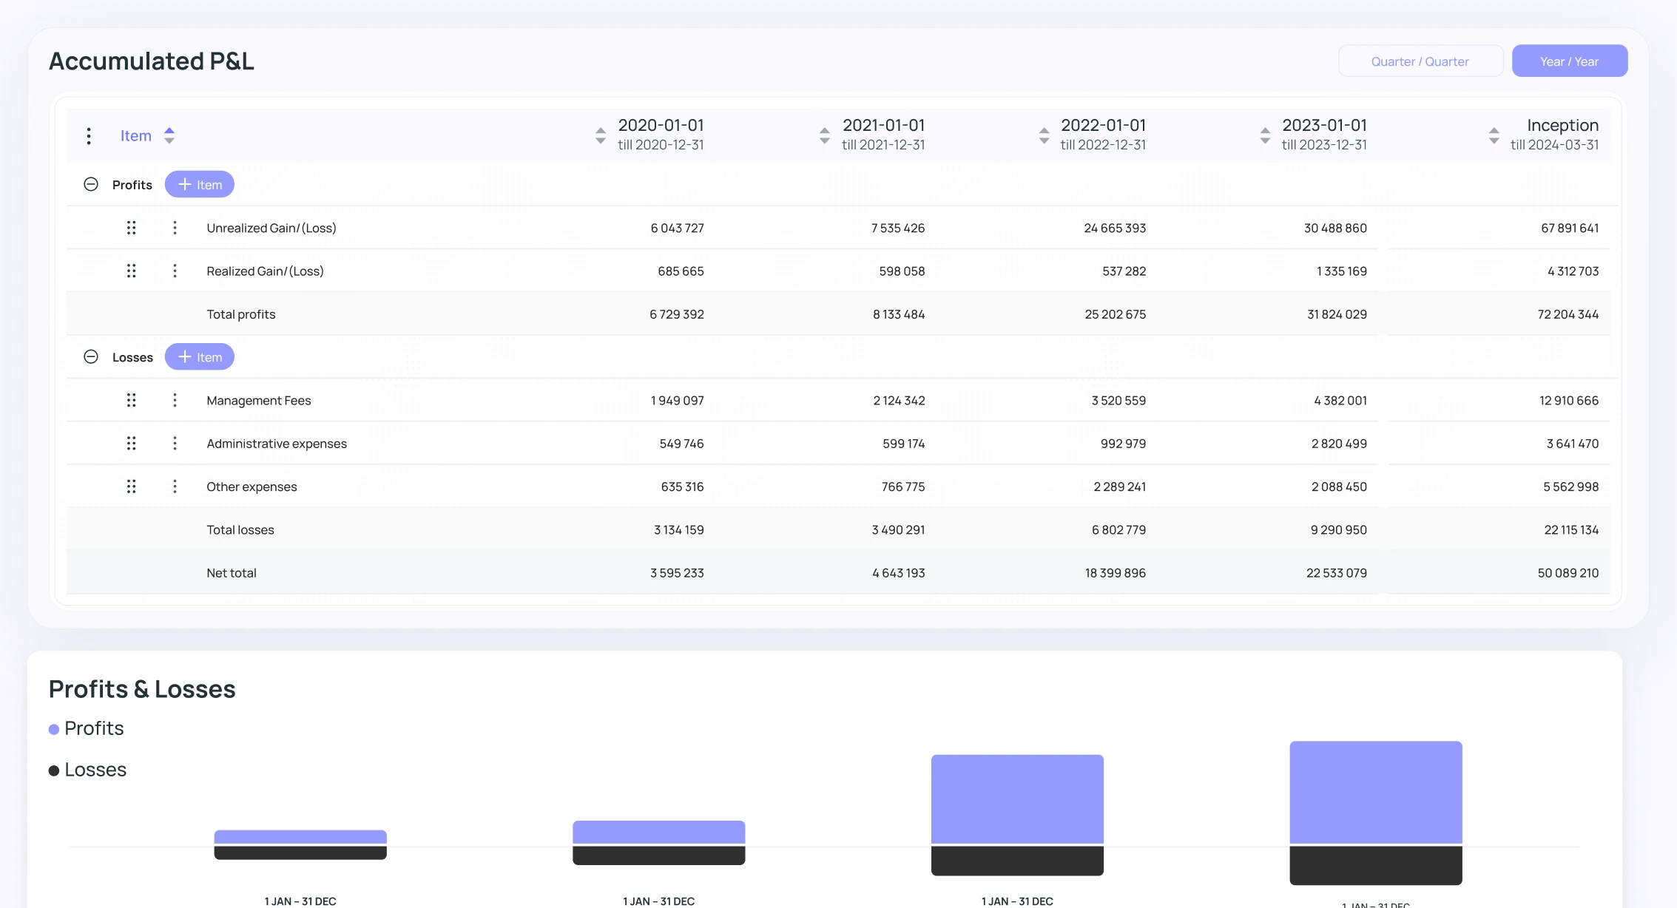Screen dimensions: 1677x908
Task: Click the tallest purple profits bar
Action: (1375, 792)
